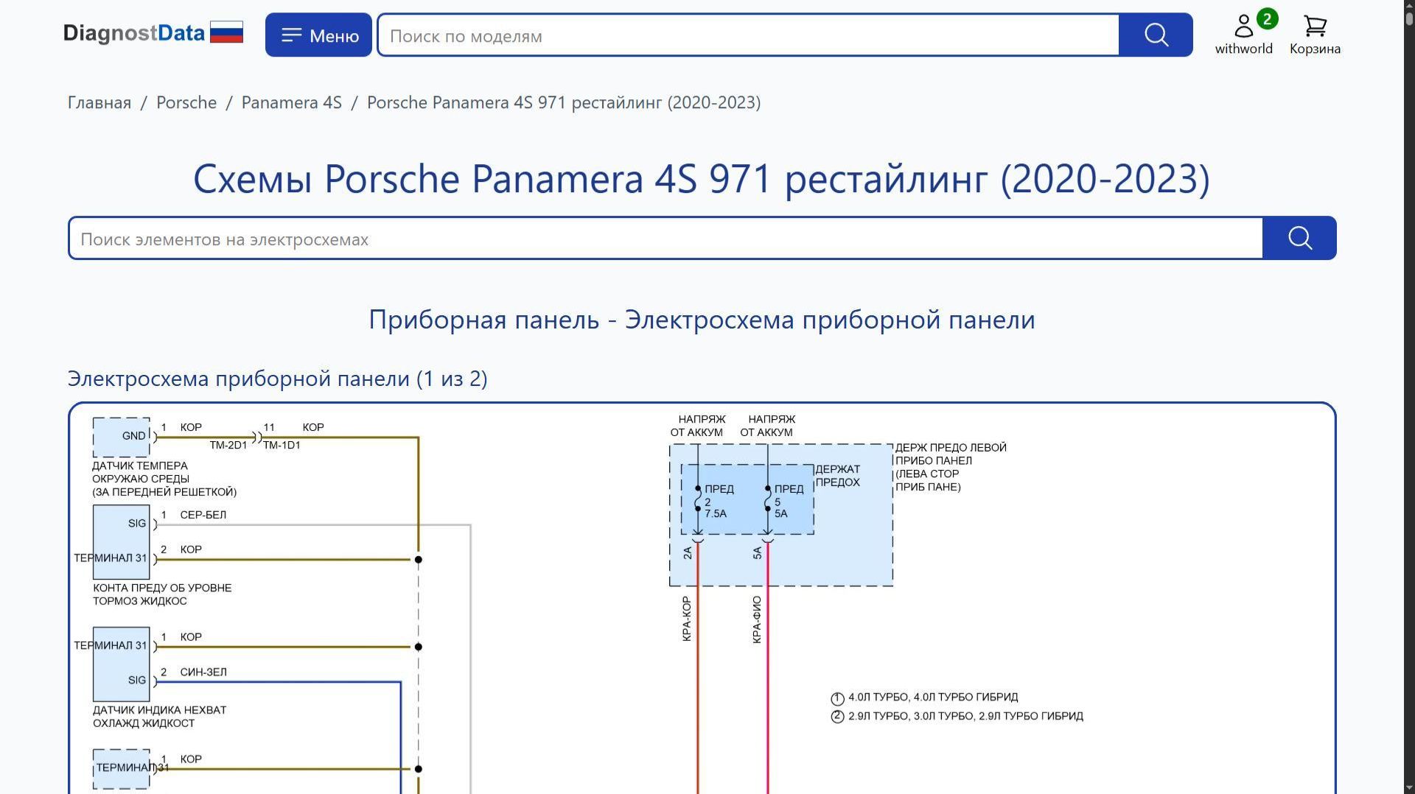The image size is (1415, 794).
Task: Open the withworld user account icon
Action: (1244, 34)
